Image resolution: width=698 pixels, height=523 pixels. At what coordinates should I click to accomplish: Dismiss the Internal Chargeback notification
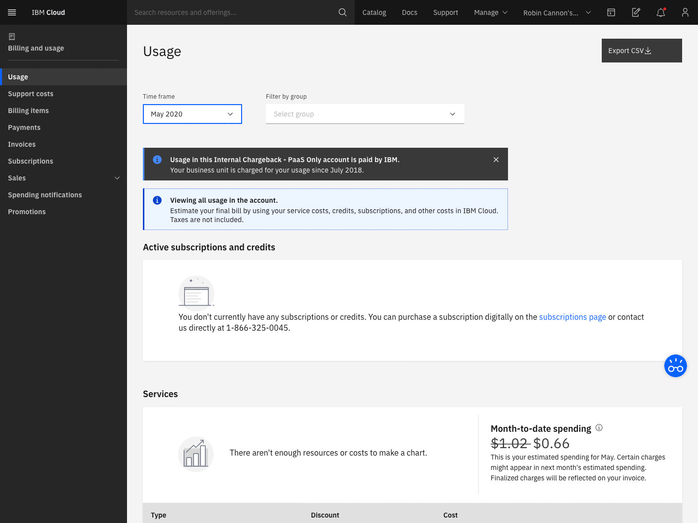coord(496,160)
